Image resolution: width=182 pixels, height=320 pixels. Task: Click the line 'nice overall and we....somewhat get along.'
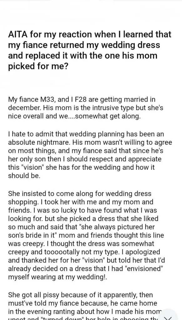(x=74, y=117)
